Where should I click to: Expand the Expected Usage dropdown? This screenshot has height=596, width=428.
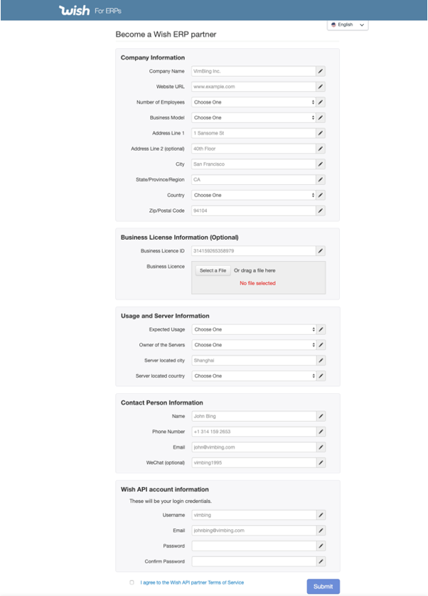[254, 329]
